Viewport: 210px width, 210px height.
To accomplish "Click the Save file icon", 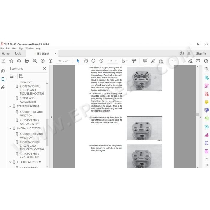I will (4, 61).
